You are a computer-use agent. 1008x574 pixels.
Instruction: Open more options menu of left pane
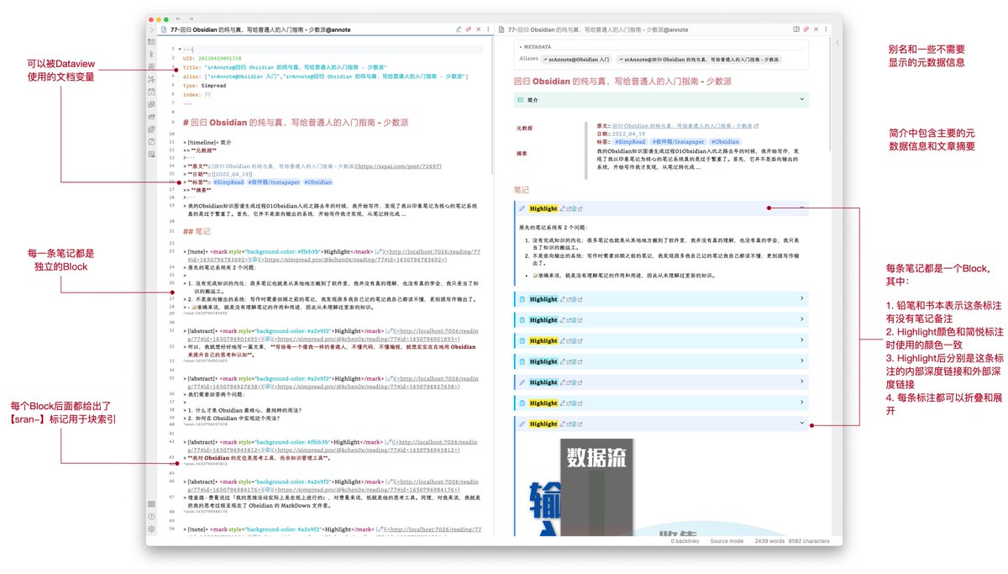(x=488, y=29)
